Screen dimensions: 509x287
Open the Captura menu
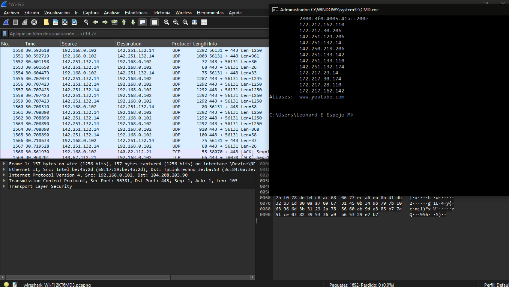tap(91, 13)
